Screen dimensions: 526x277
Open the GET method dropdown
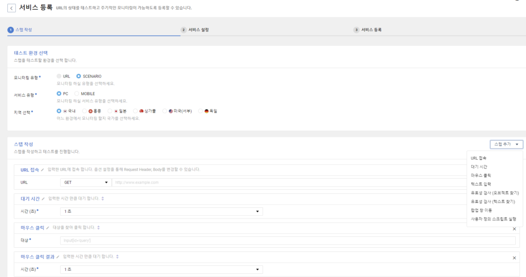click(85, 182)
